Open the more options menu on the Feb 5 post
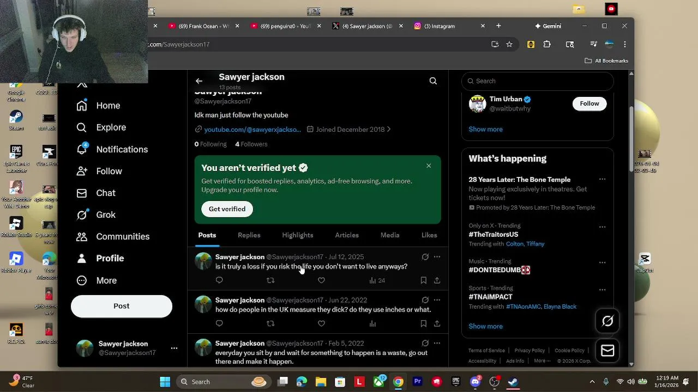 pyautogui.click(x=437, y=344)
